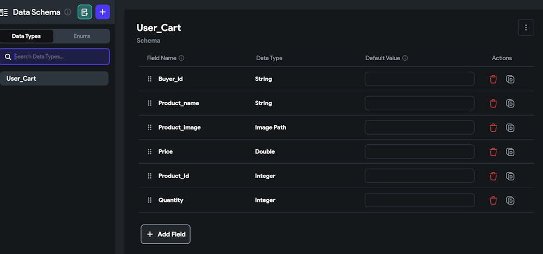Duplicate the Product_name field
The width and height of the screenshot is (543, 254).
pos(510,103)
